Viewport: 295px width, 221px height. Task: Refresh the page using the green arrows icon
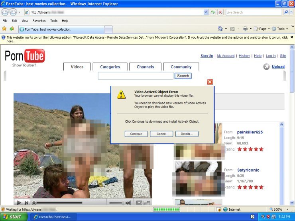point(213,12)
